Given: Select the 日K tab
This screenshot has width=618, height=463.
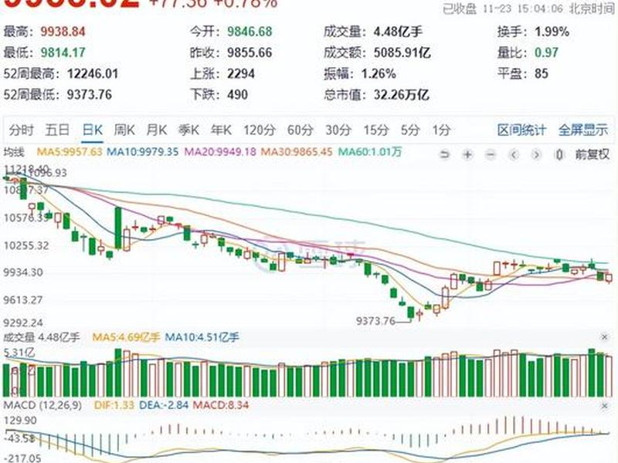Looking at the screenshot, I should click(93, 130).
